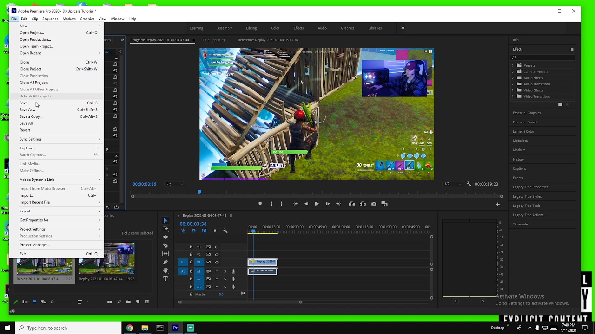Viewport: 595px width, 334px height.
Task: Click Automate to Sequence icon
Action: (x=110, y=302)
